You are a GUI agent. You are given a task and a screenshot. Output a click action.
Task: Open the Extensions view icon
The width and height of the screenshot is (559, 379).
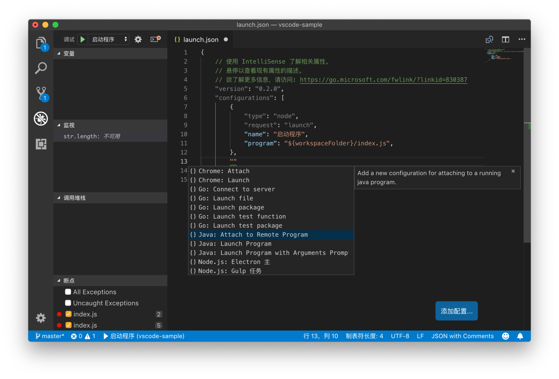41,144
